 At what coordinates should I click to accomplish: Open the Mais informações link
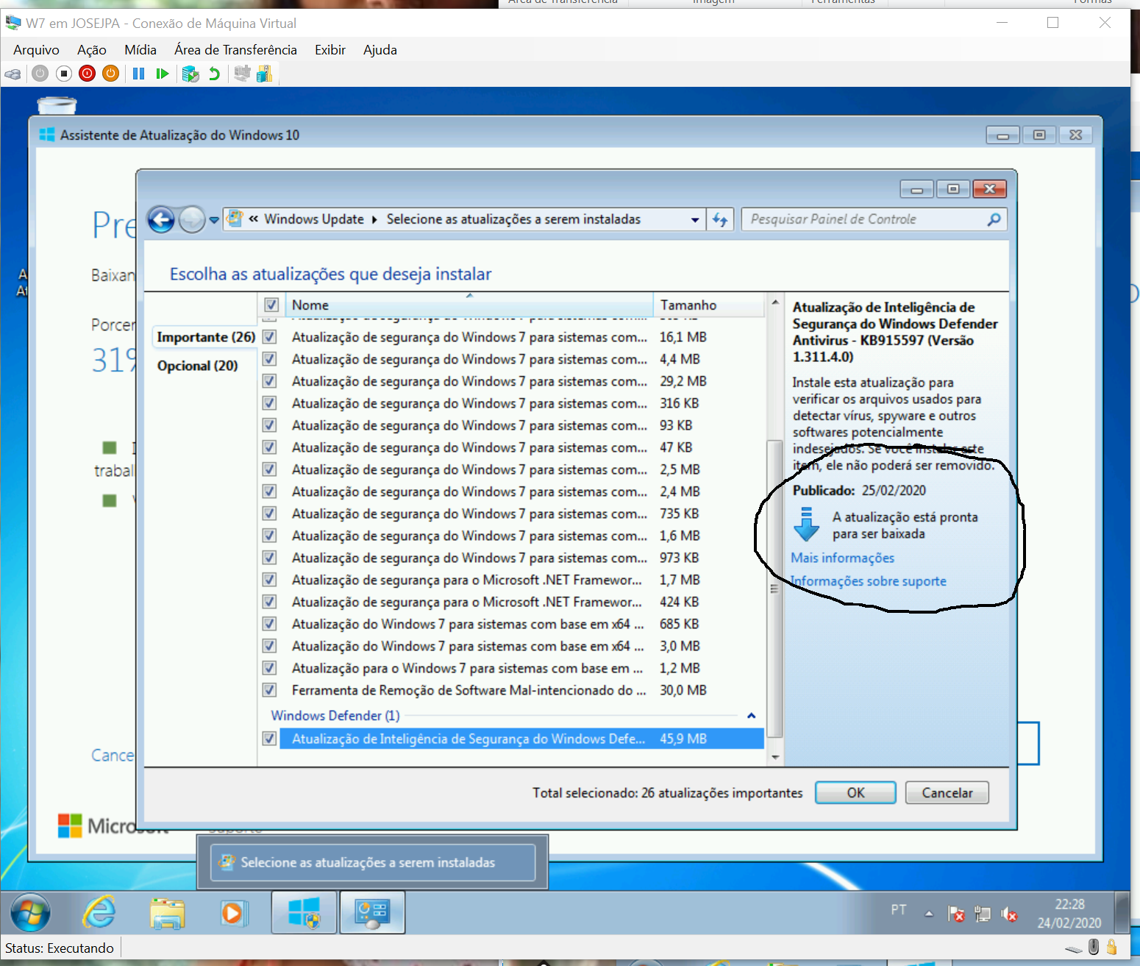point(842,558)
